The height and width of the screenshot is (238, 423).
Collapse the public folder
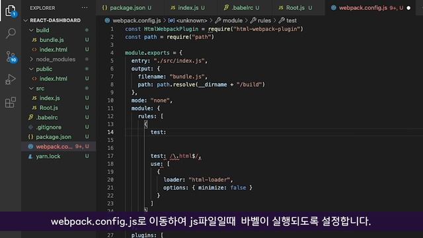coord(31,69)
